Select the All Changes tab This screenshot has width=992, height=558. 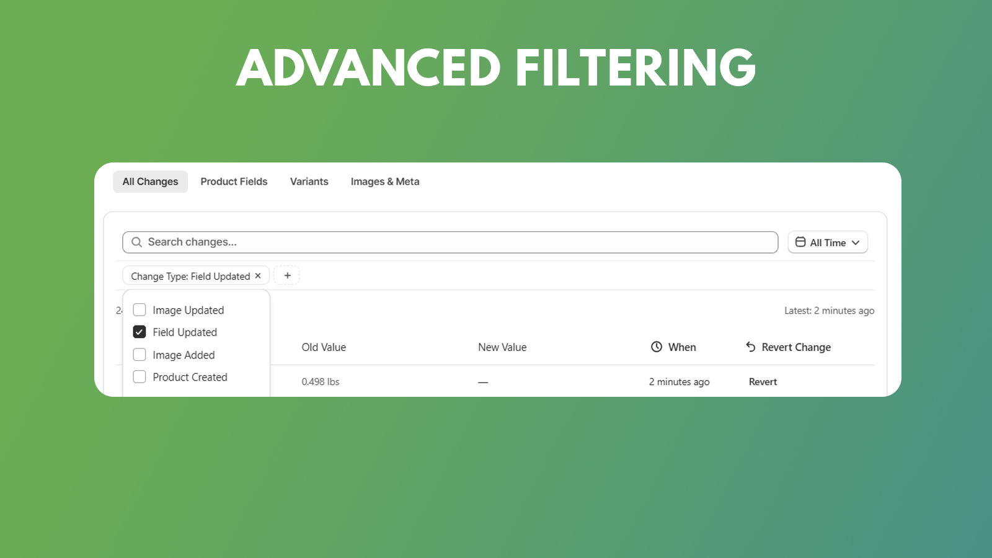tap(150, 181)
